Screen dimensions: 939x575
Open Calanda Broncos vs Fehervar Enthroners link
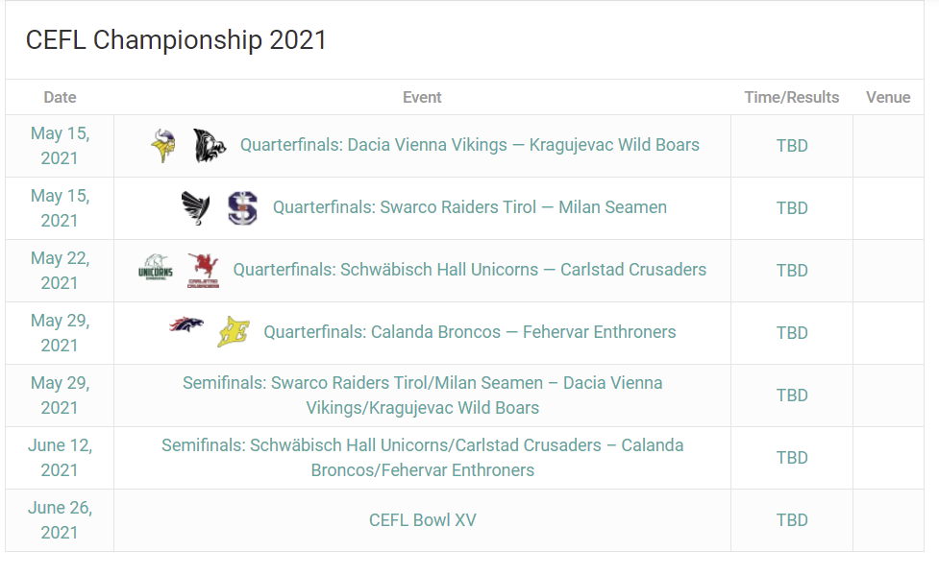pos(469,331)
